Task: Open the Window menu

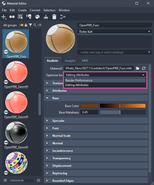Action: click(64, 10)
